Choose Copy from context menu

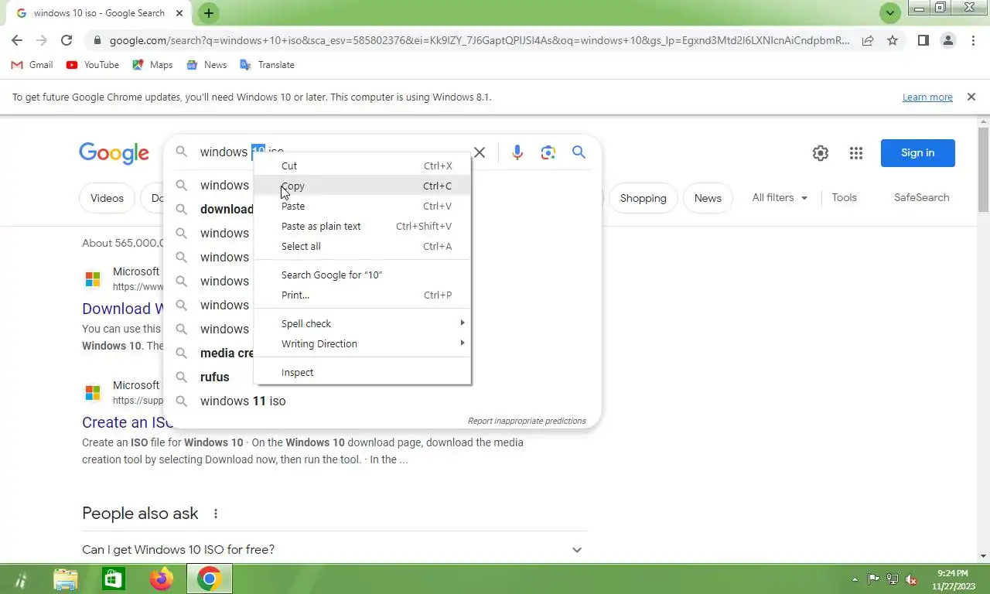[x=362, y=186]
